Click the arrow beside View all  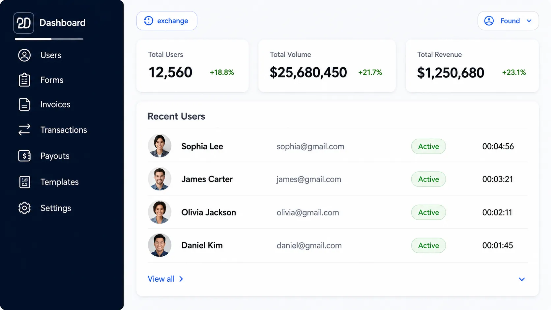(181, 279)
